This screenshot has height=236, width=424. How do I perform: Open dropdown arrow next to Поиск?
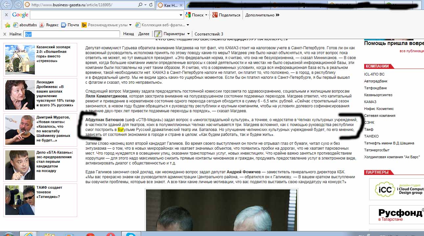206,15
